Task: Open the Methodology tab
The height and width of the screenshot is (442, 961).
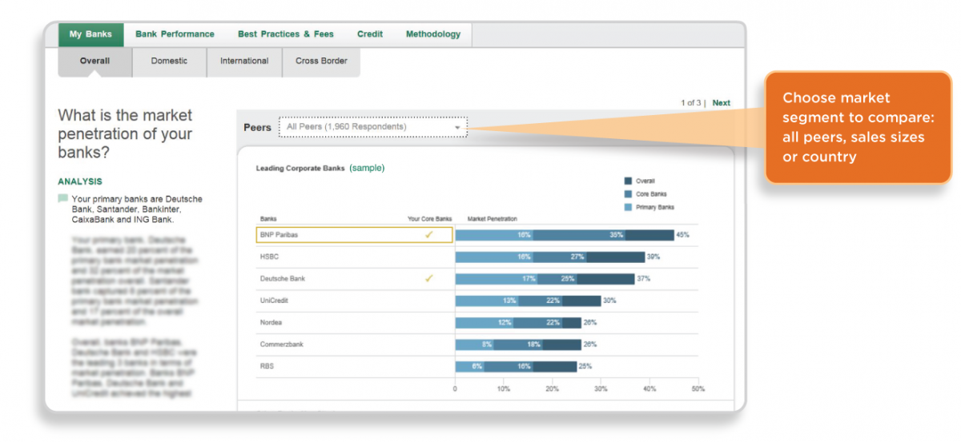Action: point(433,34)
